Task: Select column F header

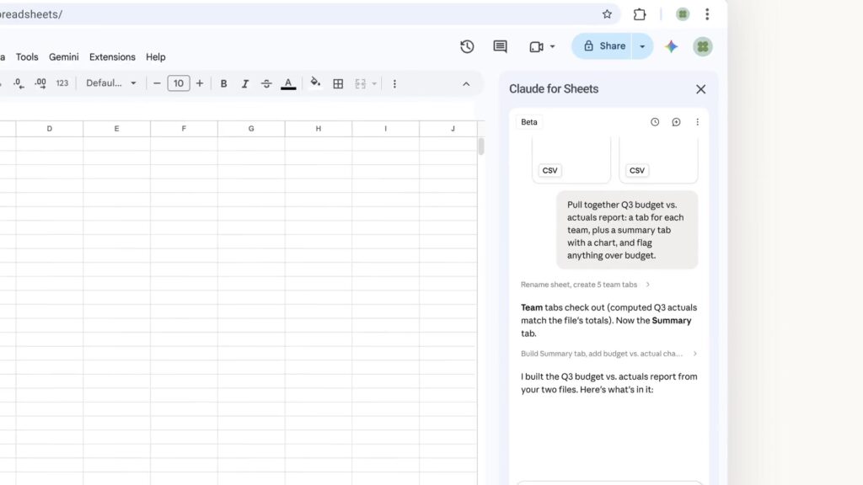Action: click(x=184, y=129)
